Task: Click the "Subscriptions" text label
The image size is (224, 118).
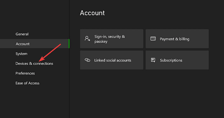Action: pyautogui.click(x=171, y=60)
